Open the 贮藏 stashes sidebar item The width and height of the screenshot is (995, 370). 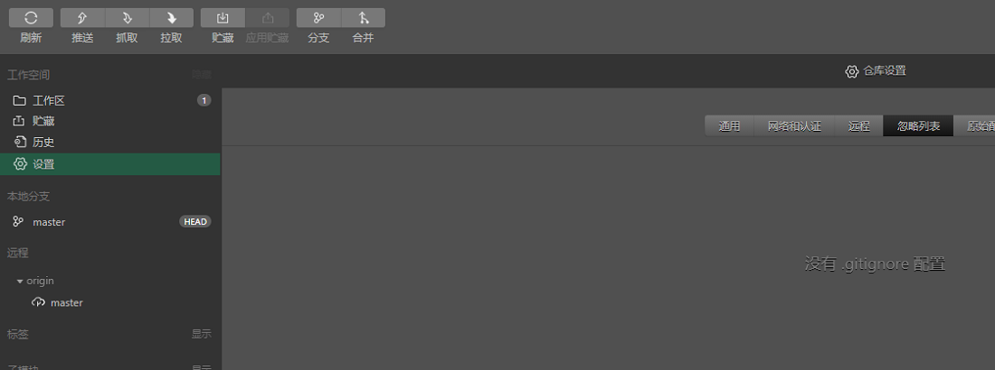pos(110,121)
